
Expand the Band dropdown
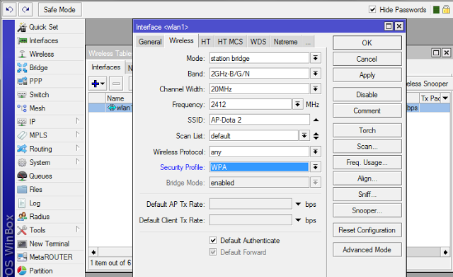pos(316,74)
